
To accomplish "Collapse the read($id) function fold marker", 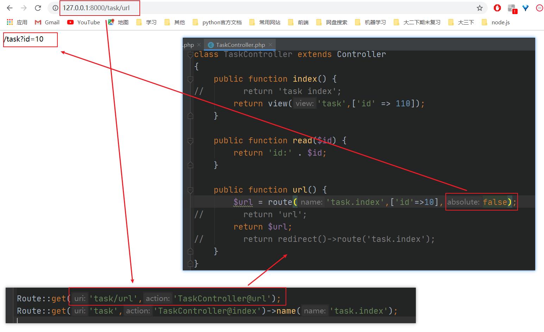I will (190, 141).
